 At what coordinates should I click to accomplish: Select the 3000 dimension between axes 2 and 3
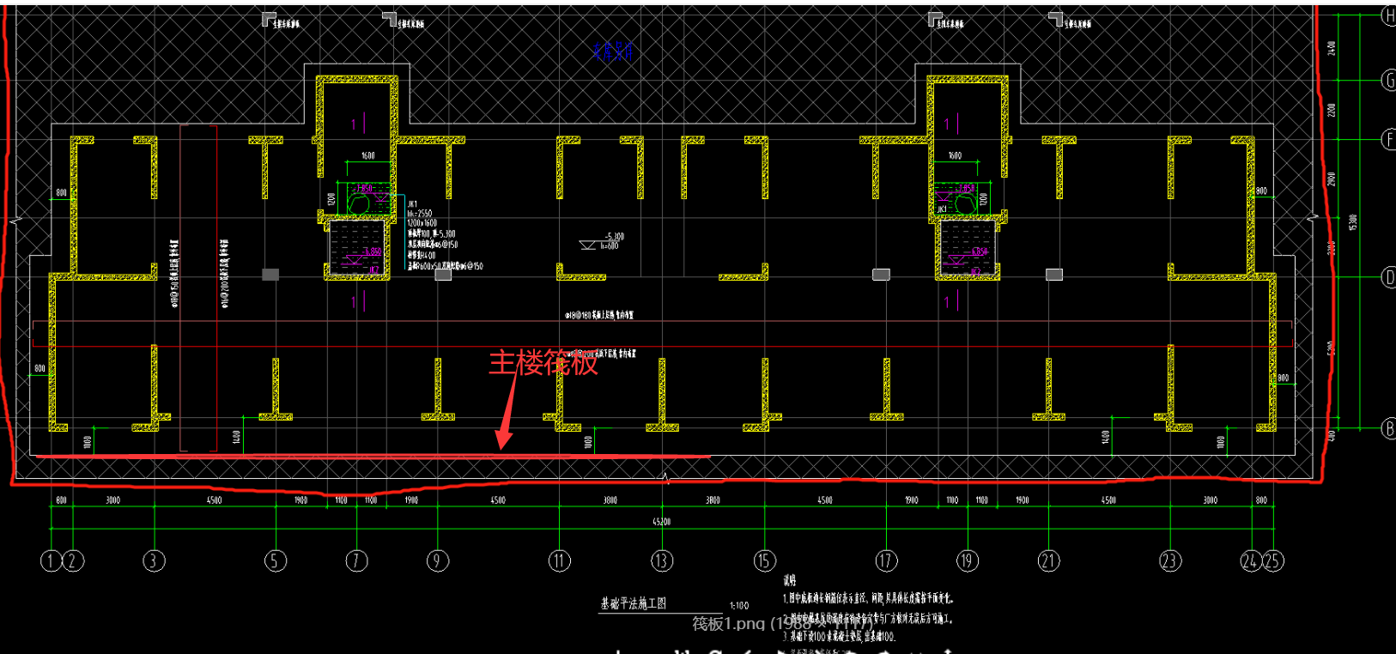point(113,500)
